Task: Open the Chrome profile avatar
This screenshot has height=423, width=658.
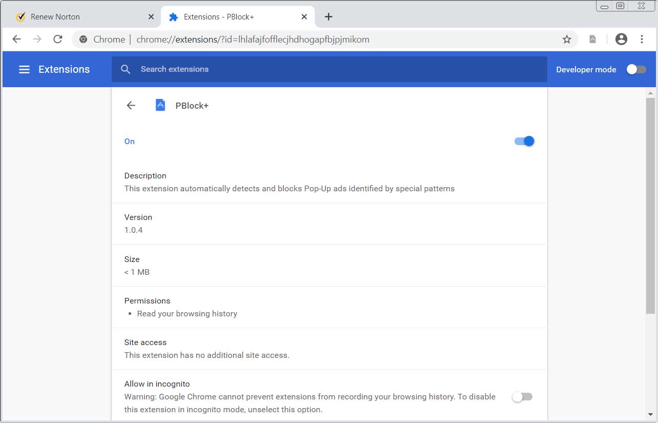Action: 621,39
